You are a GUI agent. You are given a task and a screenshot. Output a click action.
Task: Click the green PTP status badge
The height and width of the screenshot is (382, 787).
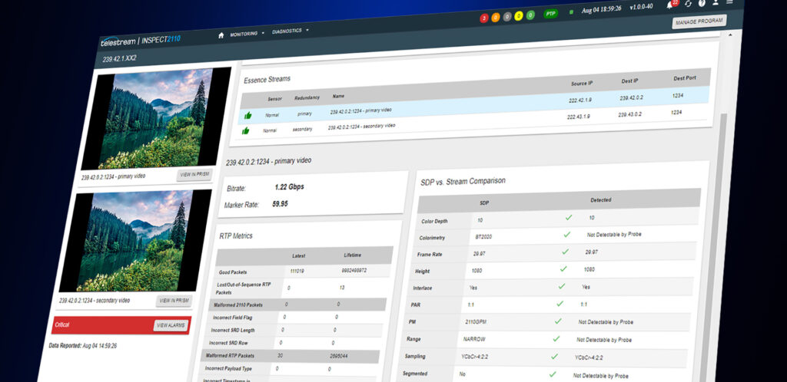551,14
